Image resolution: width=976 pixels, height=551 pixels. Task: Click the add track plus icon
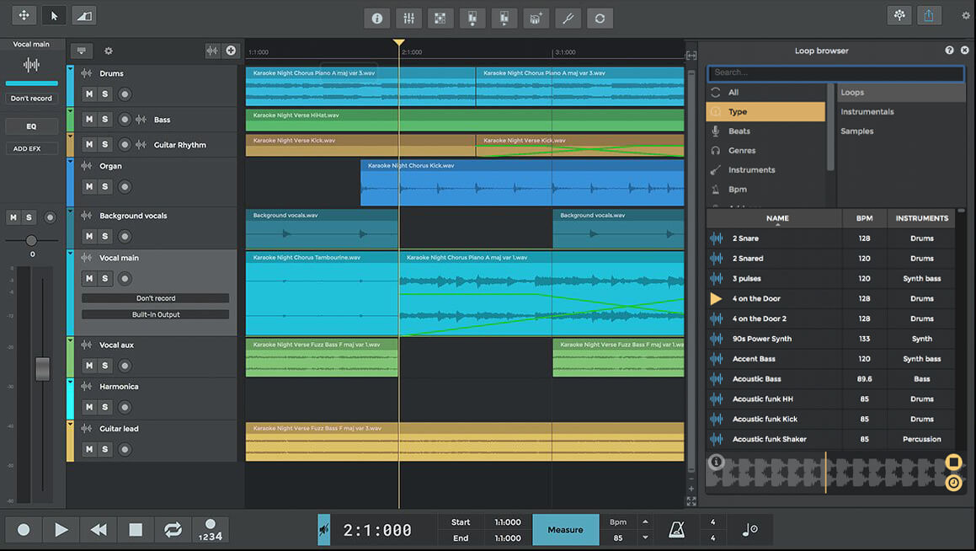point(231,51)
